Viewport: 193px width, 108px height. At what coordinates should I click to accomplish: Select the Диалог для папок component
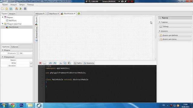coord(175,39)
